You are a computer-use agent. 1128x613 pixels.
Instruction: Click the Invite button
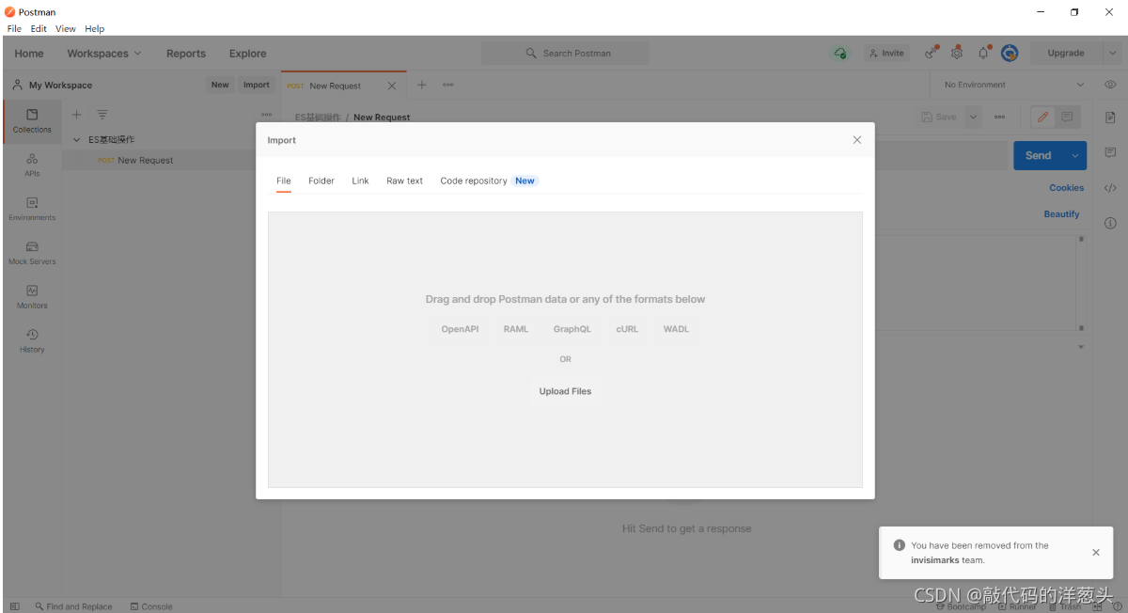pos(885,54)
